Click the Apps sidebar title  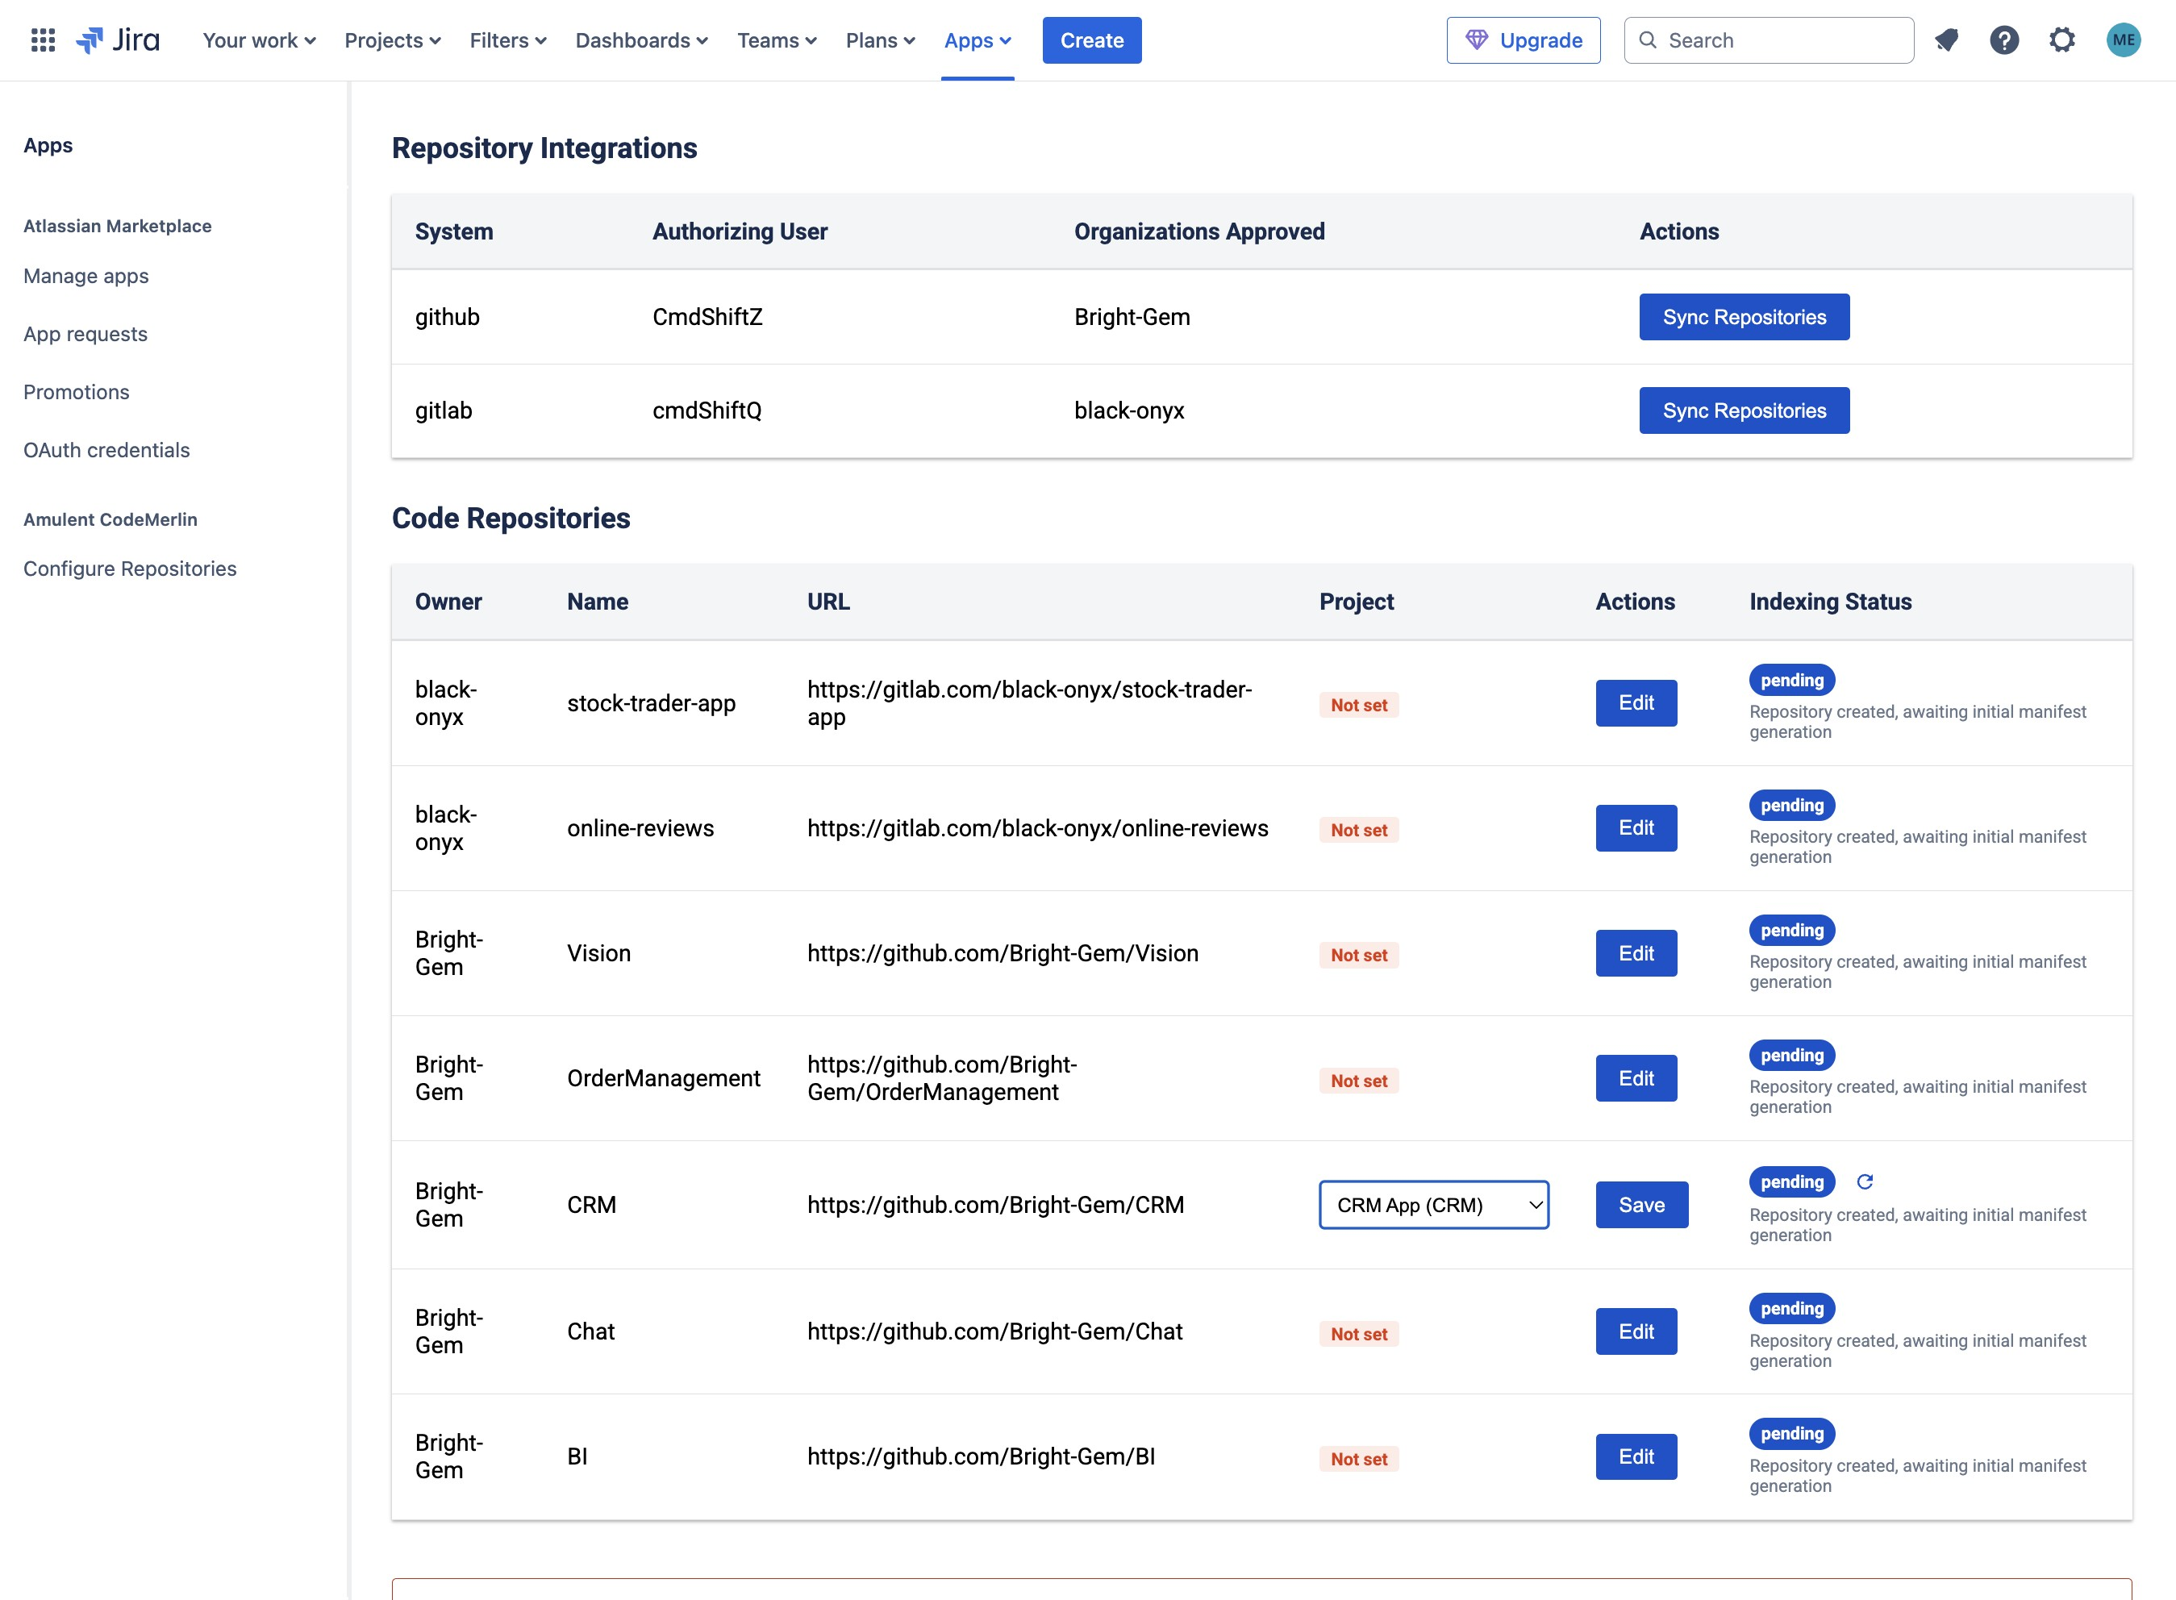pos(48,145)
